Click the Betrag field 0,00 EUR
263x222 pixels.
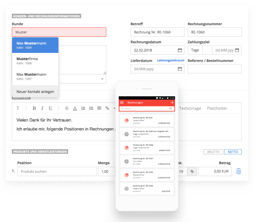point(215,171)
